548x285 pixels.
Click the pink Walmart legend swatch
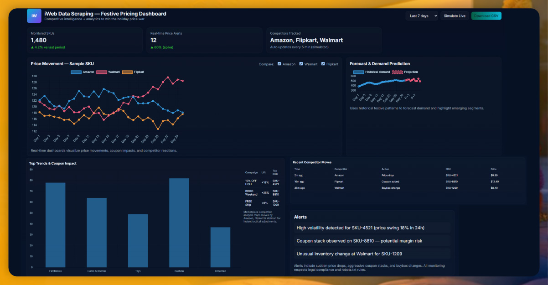click(x=101, y=72)
